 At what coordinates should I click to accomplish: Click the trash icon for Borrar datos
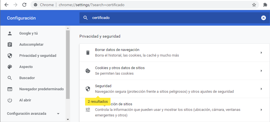pos(88,53)
